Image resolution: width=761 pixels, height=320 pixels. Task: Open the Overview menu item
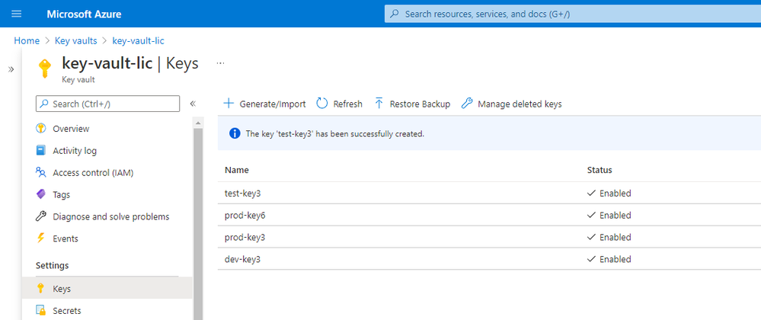71,129
